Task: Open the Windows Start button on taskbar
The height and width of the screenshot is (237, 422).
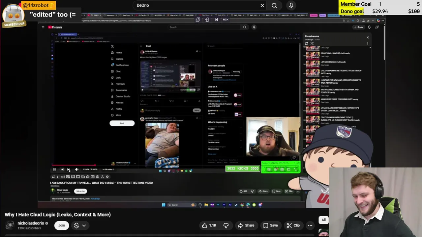Action: tap(163, 205)
